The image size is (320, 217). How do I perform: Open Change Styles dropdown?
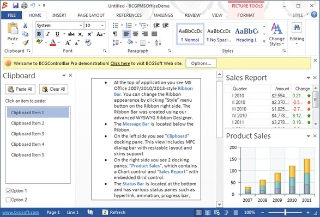tap(277, 34)
